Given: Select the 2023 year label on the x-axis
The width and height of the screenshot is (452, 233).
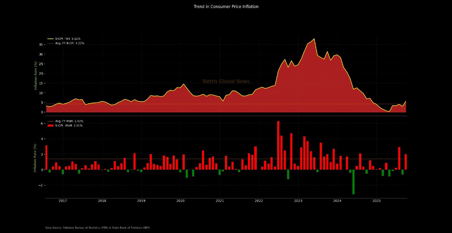Looking at the screenshot, I should coord(298,201).
